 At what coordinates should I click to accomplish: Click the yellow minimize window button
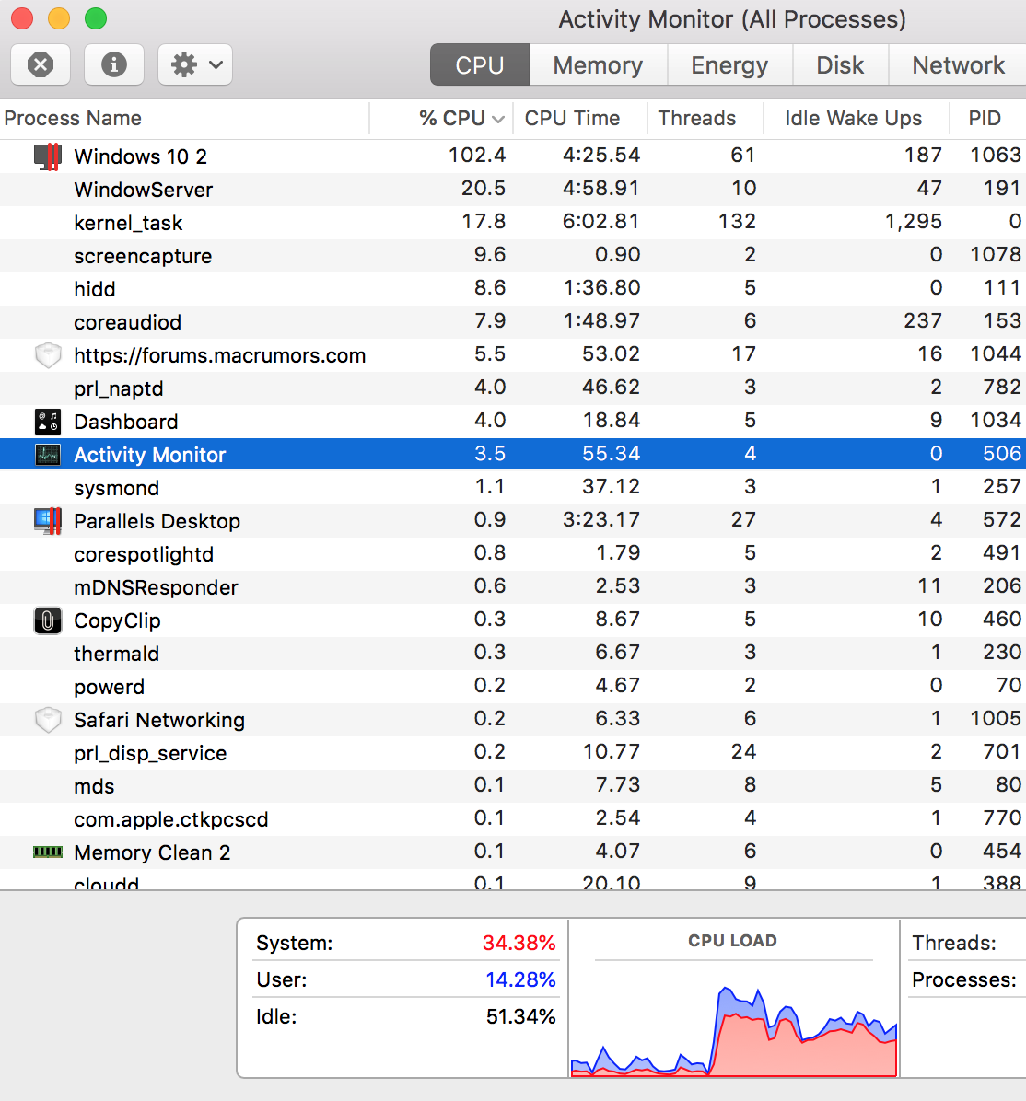[59, 19]
